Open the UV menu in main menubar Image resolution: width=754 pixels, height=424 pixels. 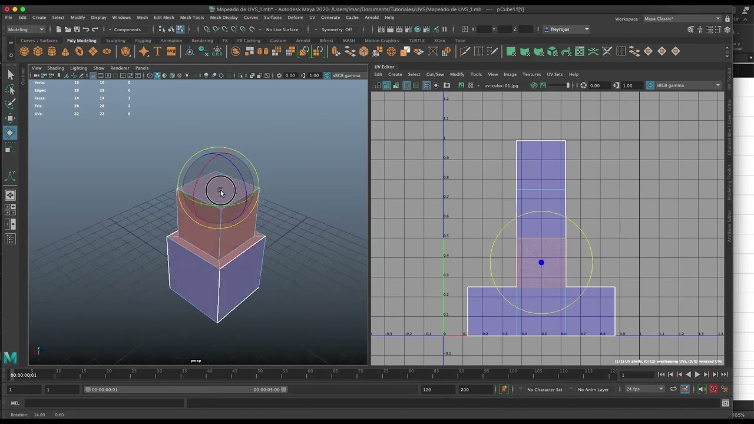[x=312, y=18]
